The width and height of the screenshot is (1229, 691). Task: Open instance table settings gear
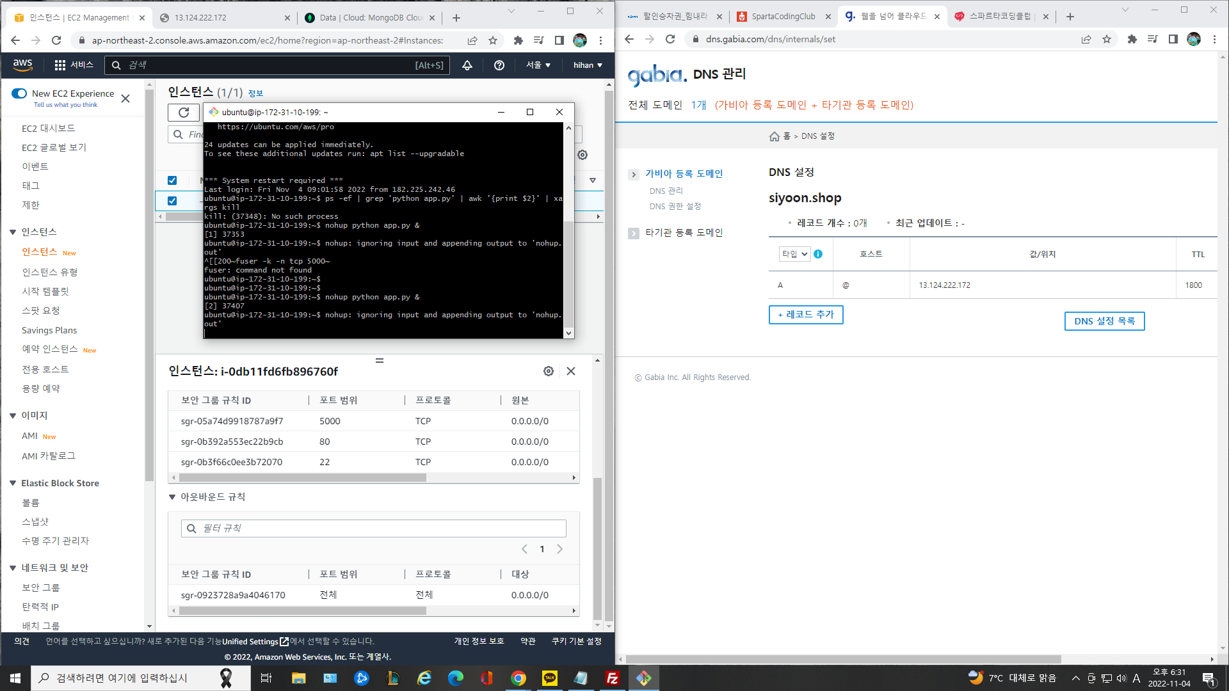click(x=582, y=155)
